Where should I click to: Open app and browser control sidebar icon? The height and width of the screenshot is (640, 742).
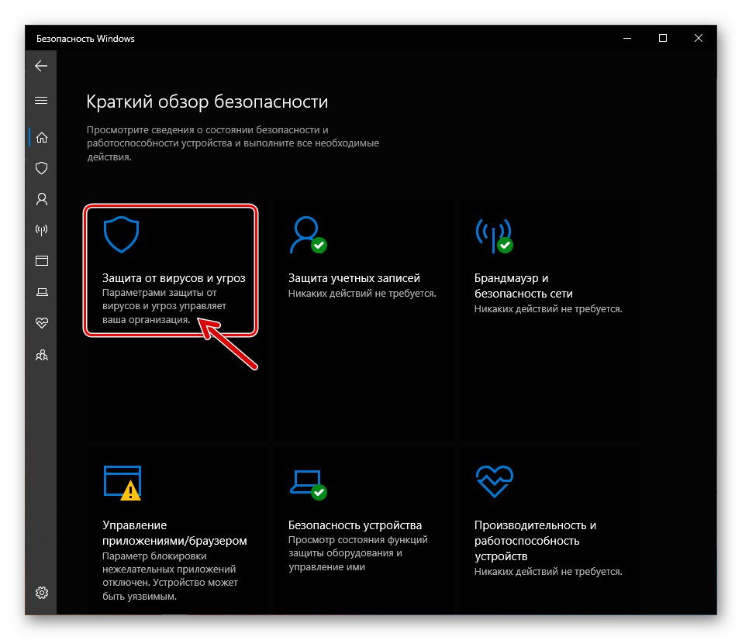pyautogui.click(x=42, y=260)
